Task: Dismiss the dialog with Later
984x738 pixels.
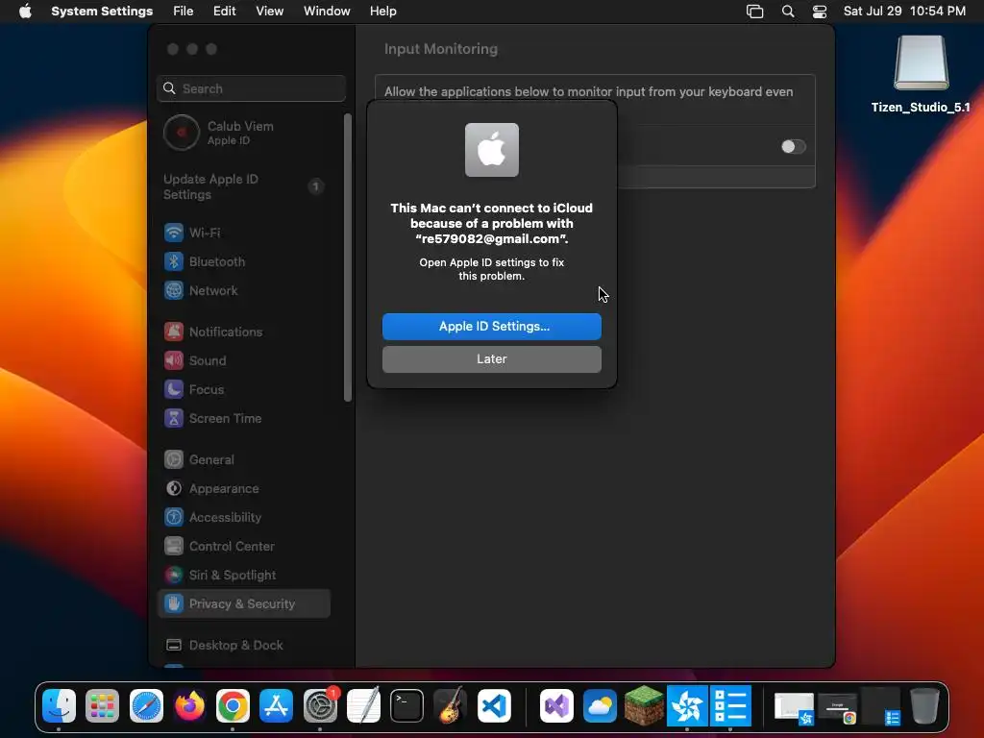Action: click(491, 359)
